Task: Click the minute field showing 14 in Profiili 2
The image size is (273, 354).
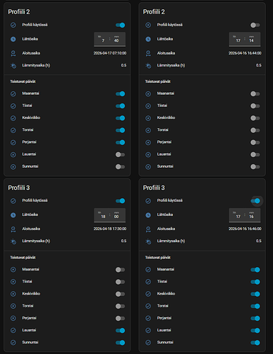Action: (252, 40)
